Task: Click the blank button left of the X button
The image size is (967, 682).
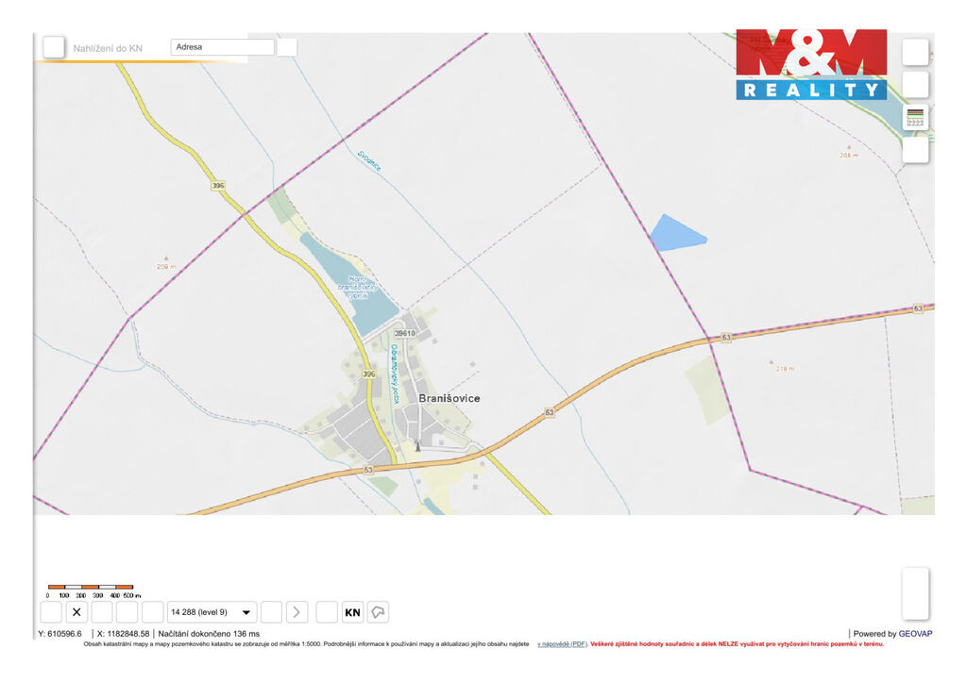Action: (x=51, y=612)
